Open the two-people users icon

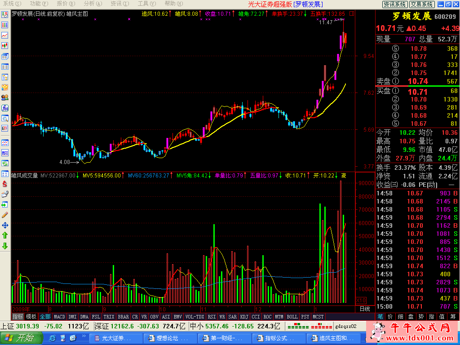4,97
